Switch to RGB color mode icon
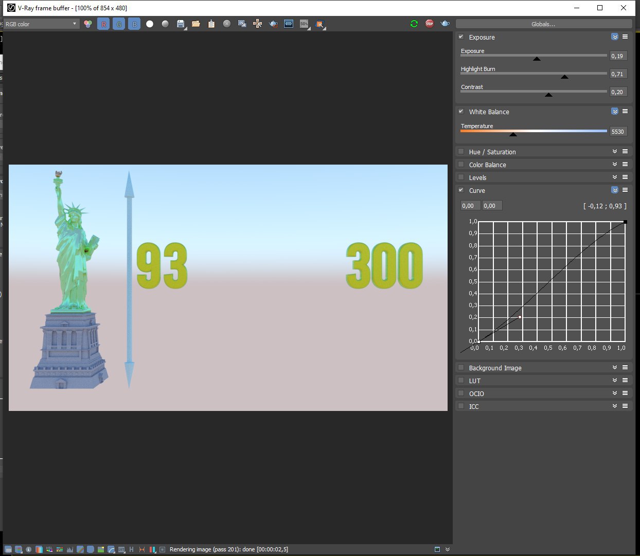The width and height of the screenshot is (640, 556). click(88, 24)
